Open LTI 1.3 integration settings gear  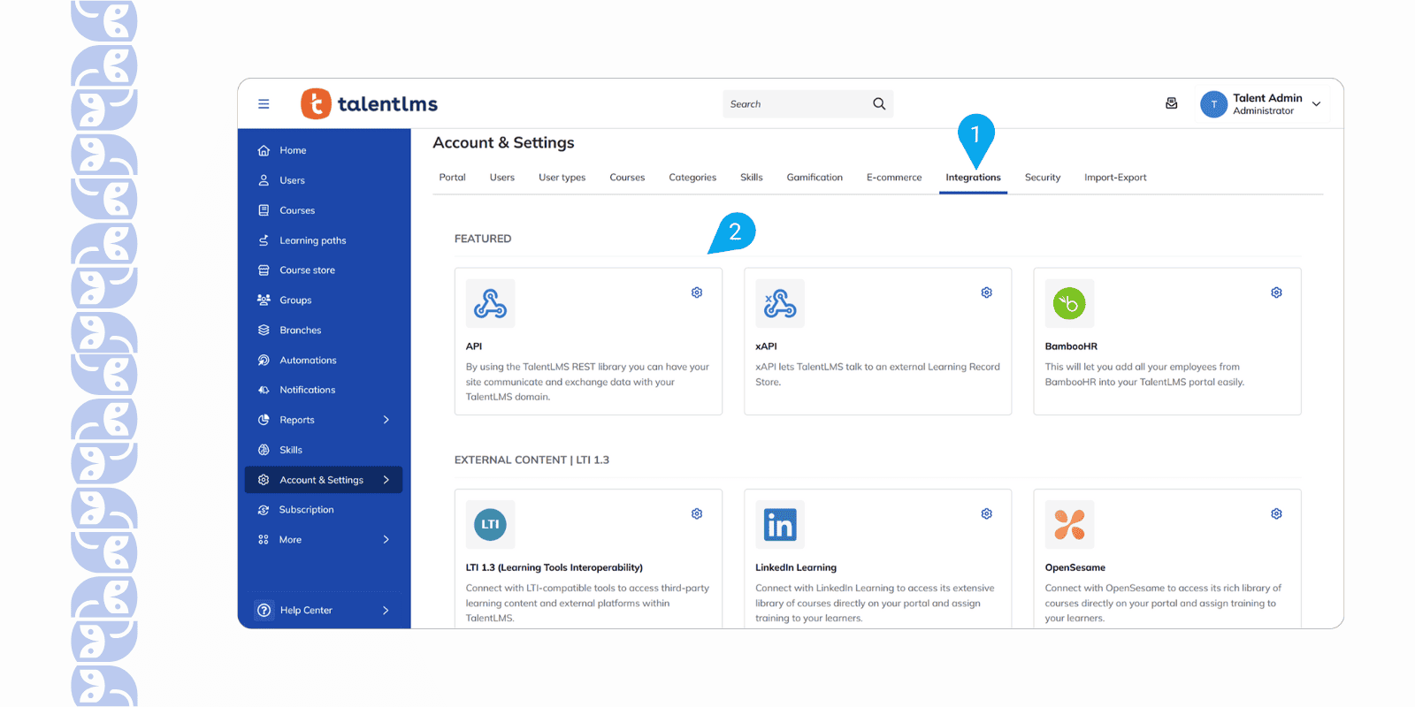click(x=697, y=513)
